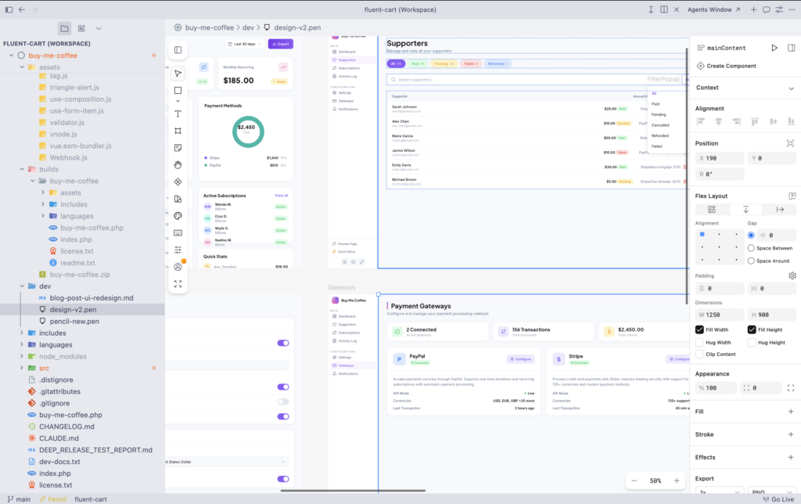Image resolution: width=801 pixels, height=504 pixels.
Task: Uncheck the Fill Width checkbox
Action: [x=700, y=329]
